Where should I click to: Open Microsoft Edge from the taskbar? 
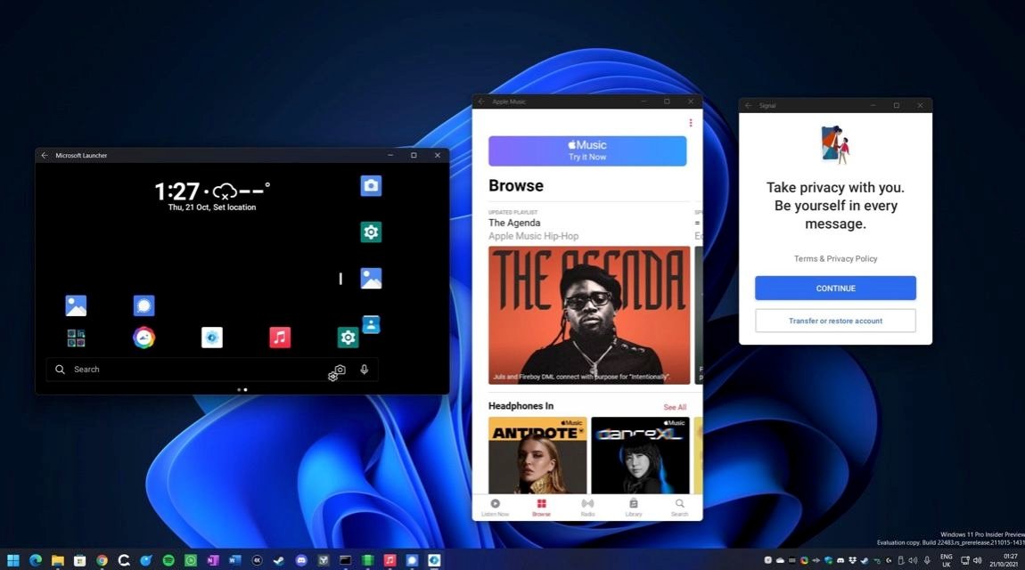coord(36,560)
